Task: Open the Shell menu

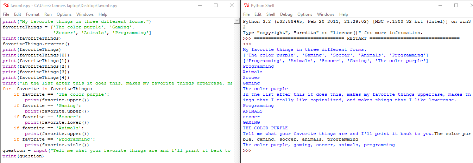Action: point(271,14)
